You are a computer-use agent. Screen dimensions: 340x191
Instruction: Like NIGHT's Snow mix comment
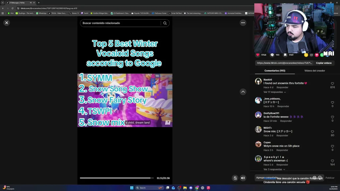click(332, 132)
